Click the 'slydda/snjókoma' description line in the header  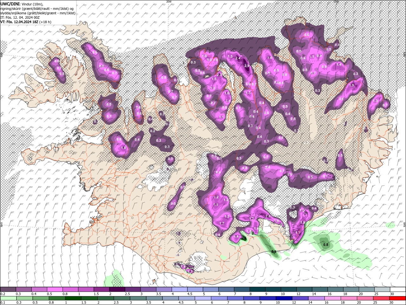click(x=38, y=13)
